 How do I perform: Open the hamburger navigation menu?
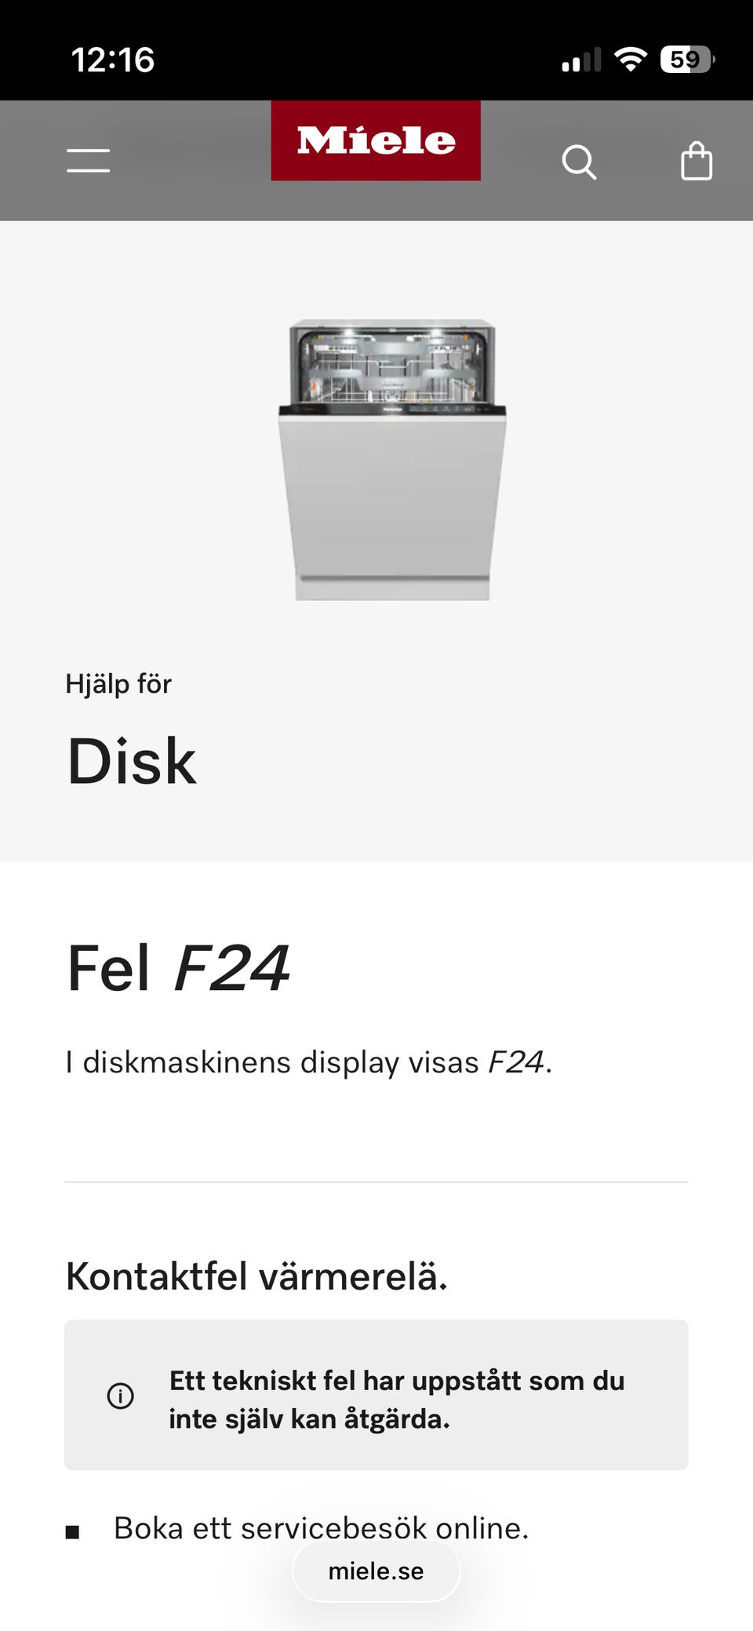pyautogui.click(x=88, y=161)
